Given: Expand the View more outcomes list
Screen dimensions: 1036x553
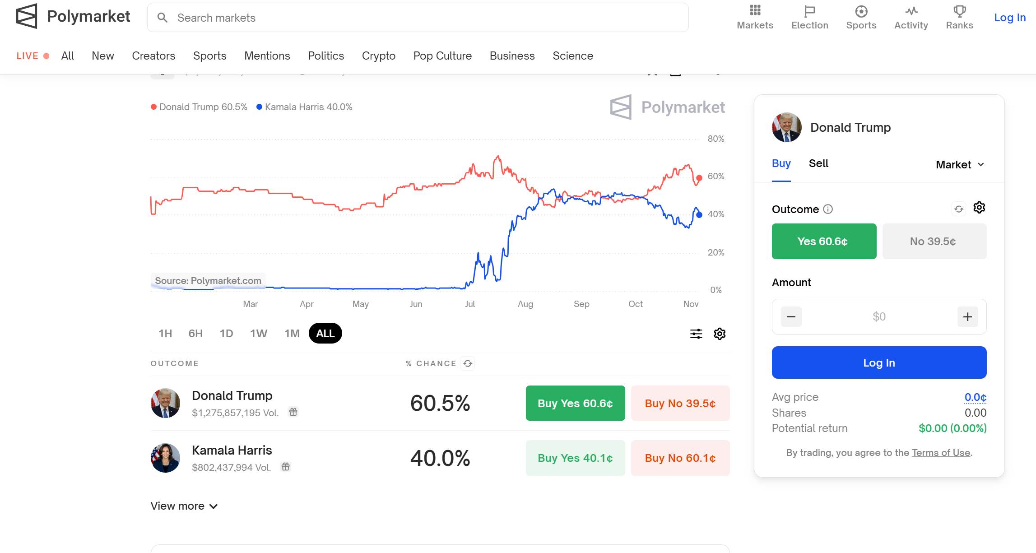Looking at the screenshot, I should [184, 506].
